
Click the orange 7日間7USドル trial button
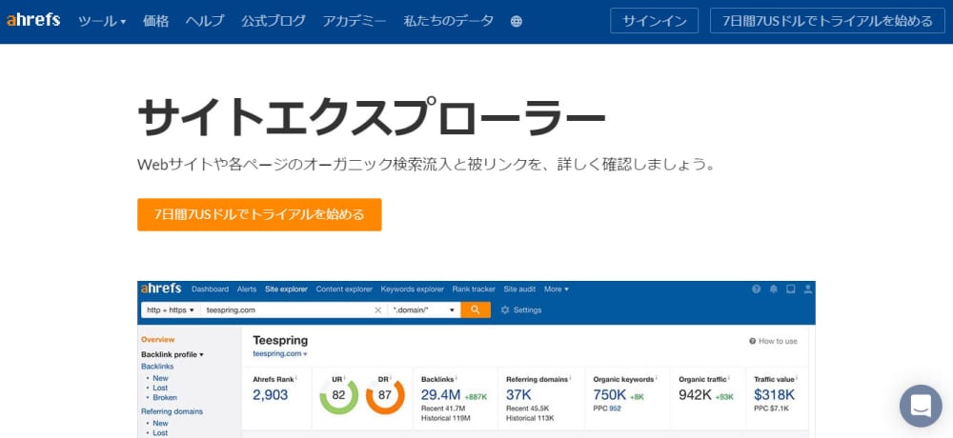point(259,214)
